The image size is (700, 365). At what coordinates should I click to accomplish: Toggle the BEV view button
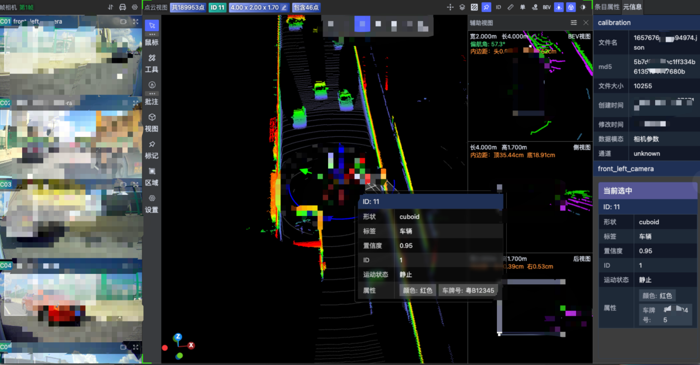pos(547,7)
